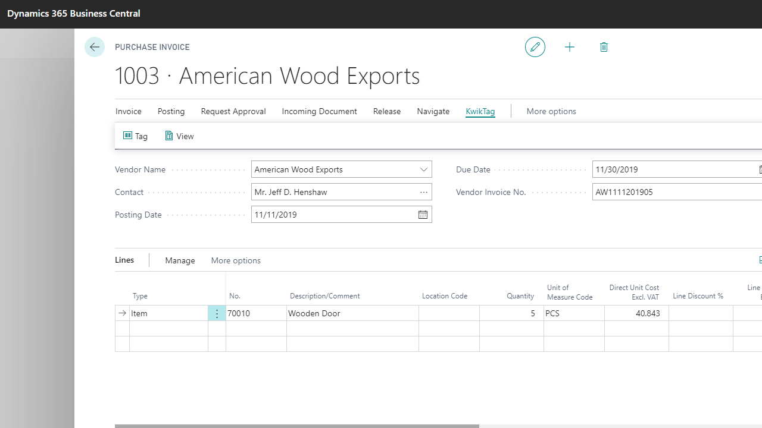Click Dynamics 365 Business Central title
This screenshot has width=762, height=428.
coord(74,13)
